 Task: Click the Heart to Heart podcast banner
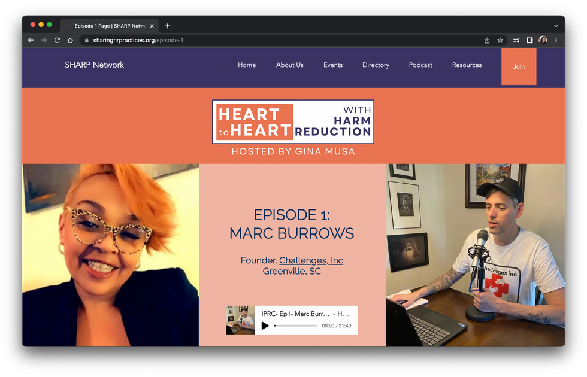coord(293,122)
